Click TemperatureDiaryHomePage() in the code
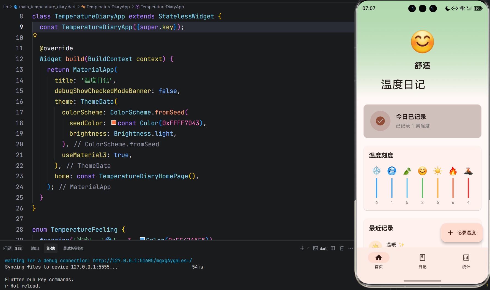Screen dimensions: 490x290 pos(147,176)
